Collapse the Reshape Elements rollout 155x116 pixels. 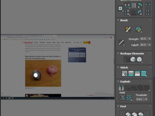(118, 53)
